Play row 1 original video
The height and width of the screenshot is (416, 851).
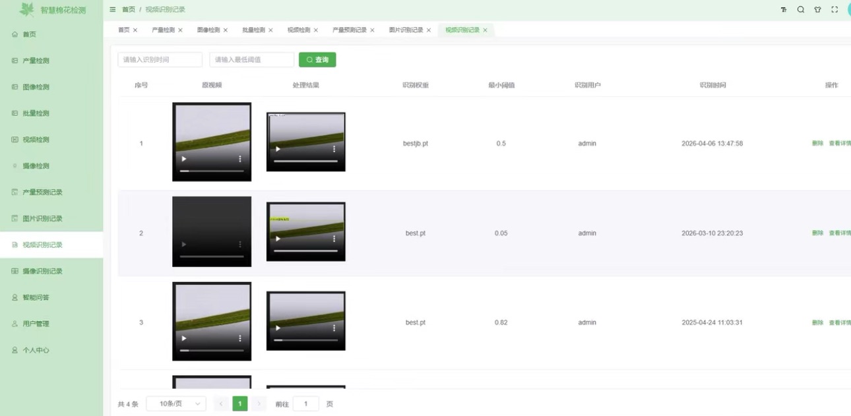tap(184, 159)
